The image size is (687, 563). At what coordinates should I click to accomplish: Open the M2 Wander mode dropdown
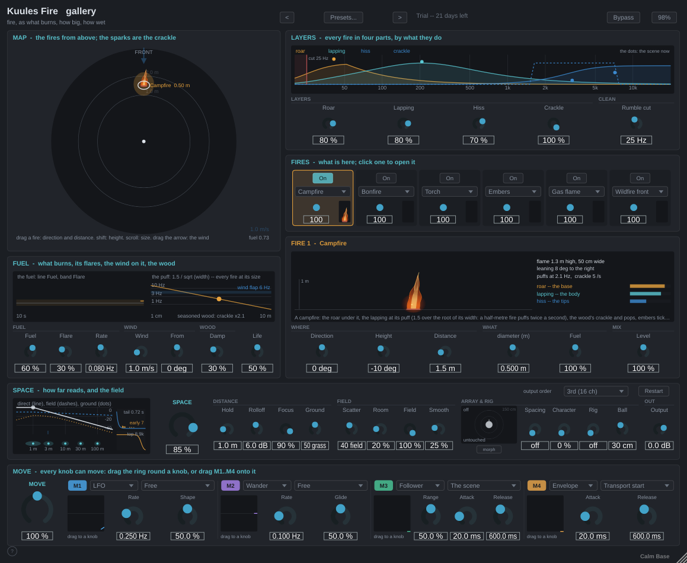(267, 485)
